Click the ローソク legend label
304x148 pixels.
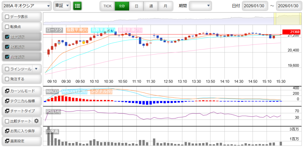(x=55, y=30)
